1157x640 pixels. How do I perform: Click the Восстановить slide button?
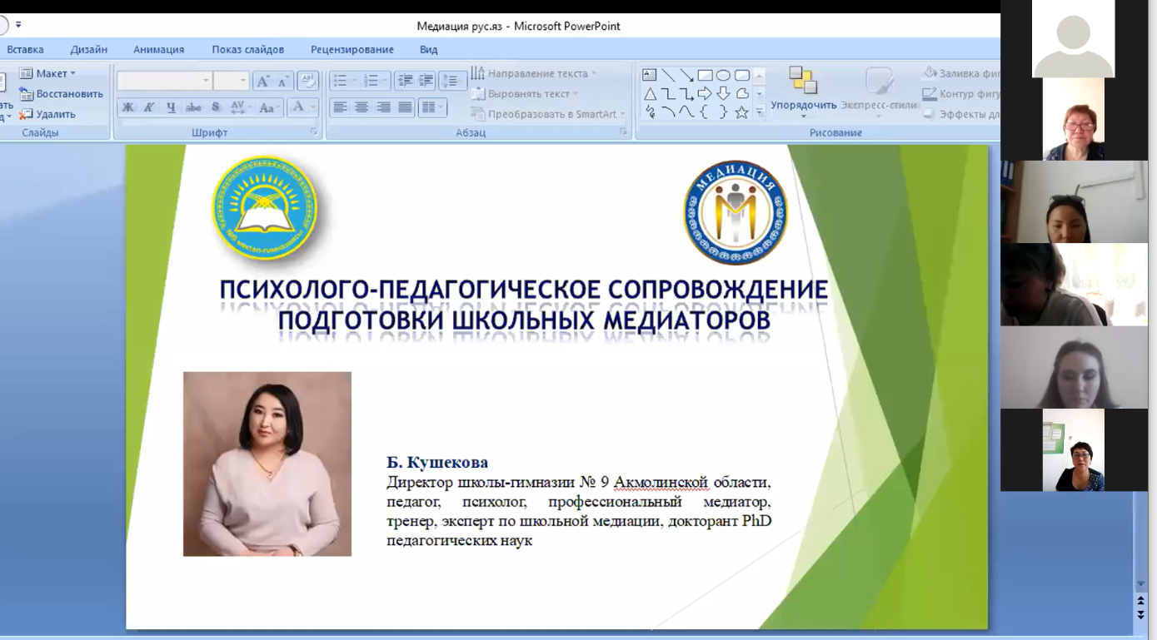(x=62, y=94)
